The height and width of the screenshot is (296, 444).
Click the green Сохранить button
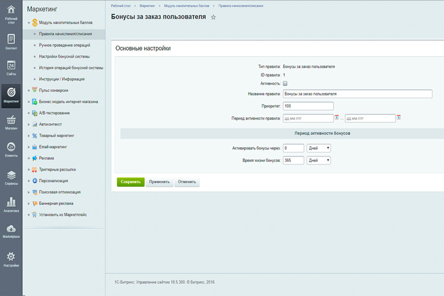[x=131, y=182]
